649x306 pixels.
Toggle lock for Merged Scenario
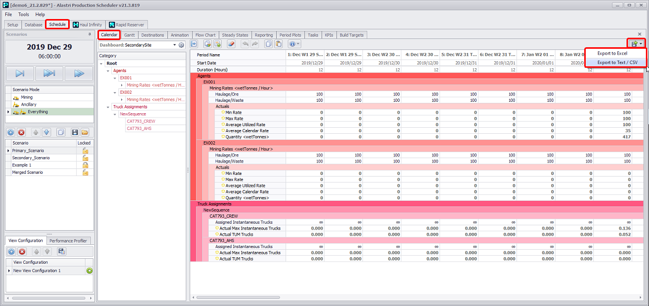85,172
